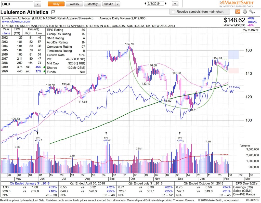The height and width of the screenshot is (203, 261).
Task: Click the blue shaded zone near 160
Action: [x=233, y=55]
